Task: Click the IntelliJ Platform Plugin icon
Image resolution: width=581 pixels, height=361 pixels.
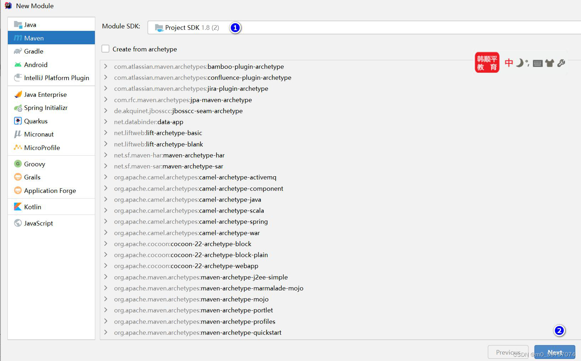Action: pyautogui.click(x=18, y=78)
